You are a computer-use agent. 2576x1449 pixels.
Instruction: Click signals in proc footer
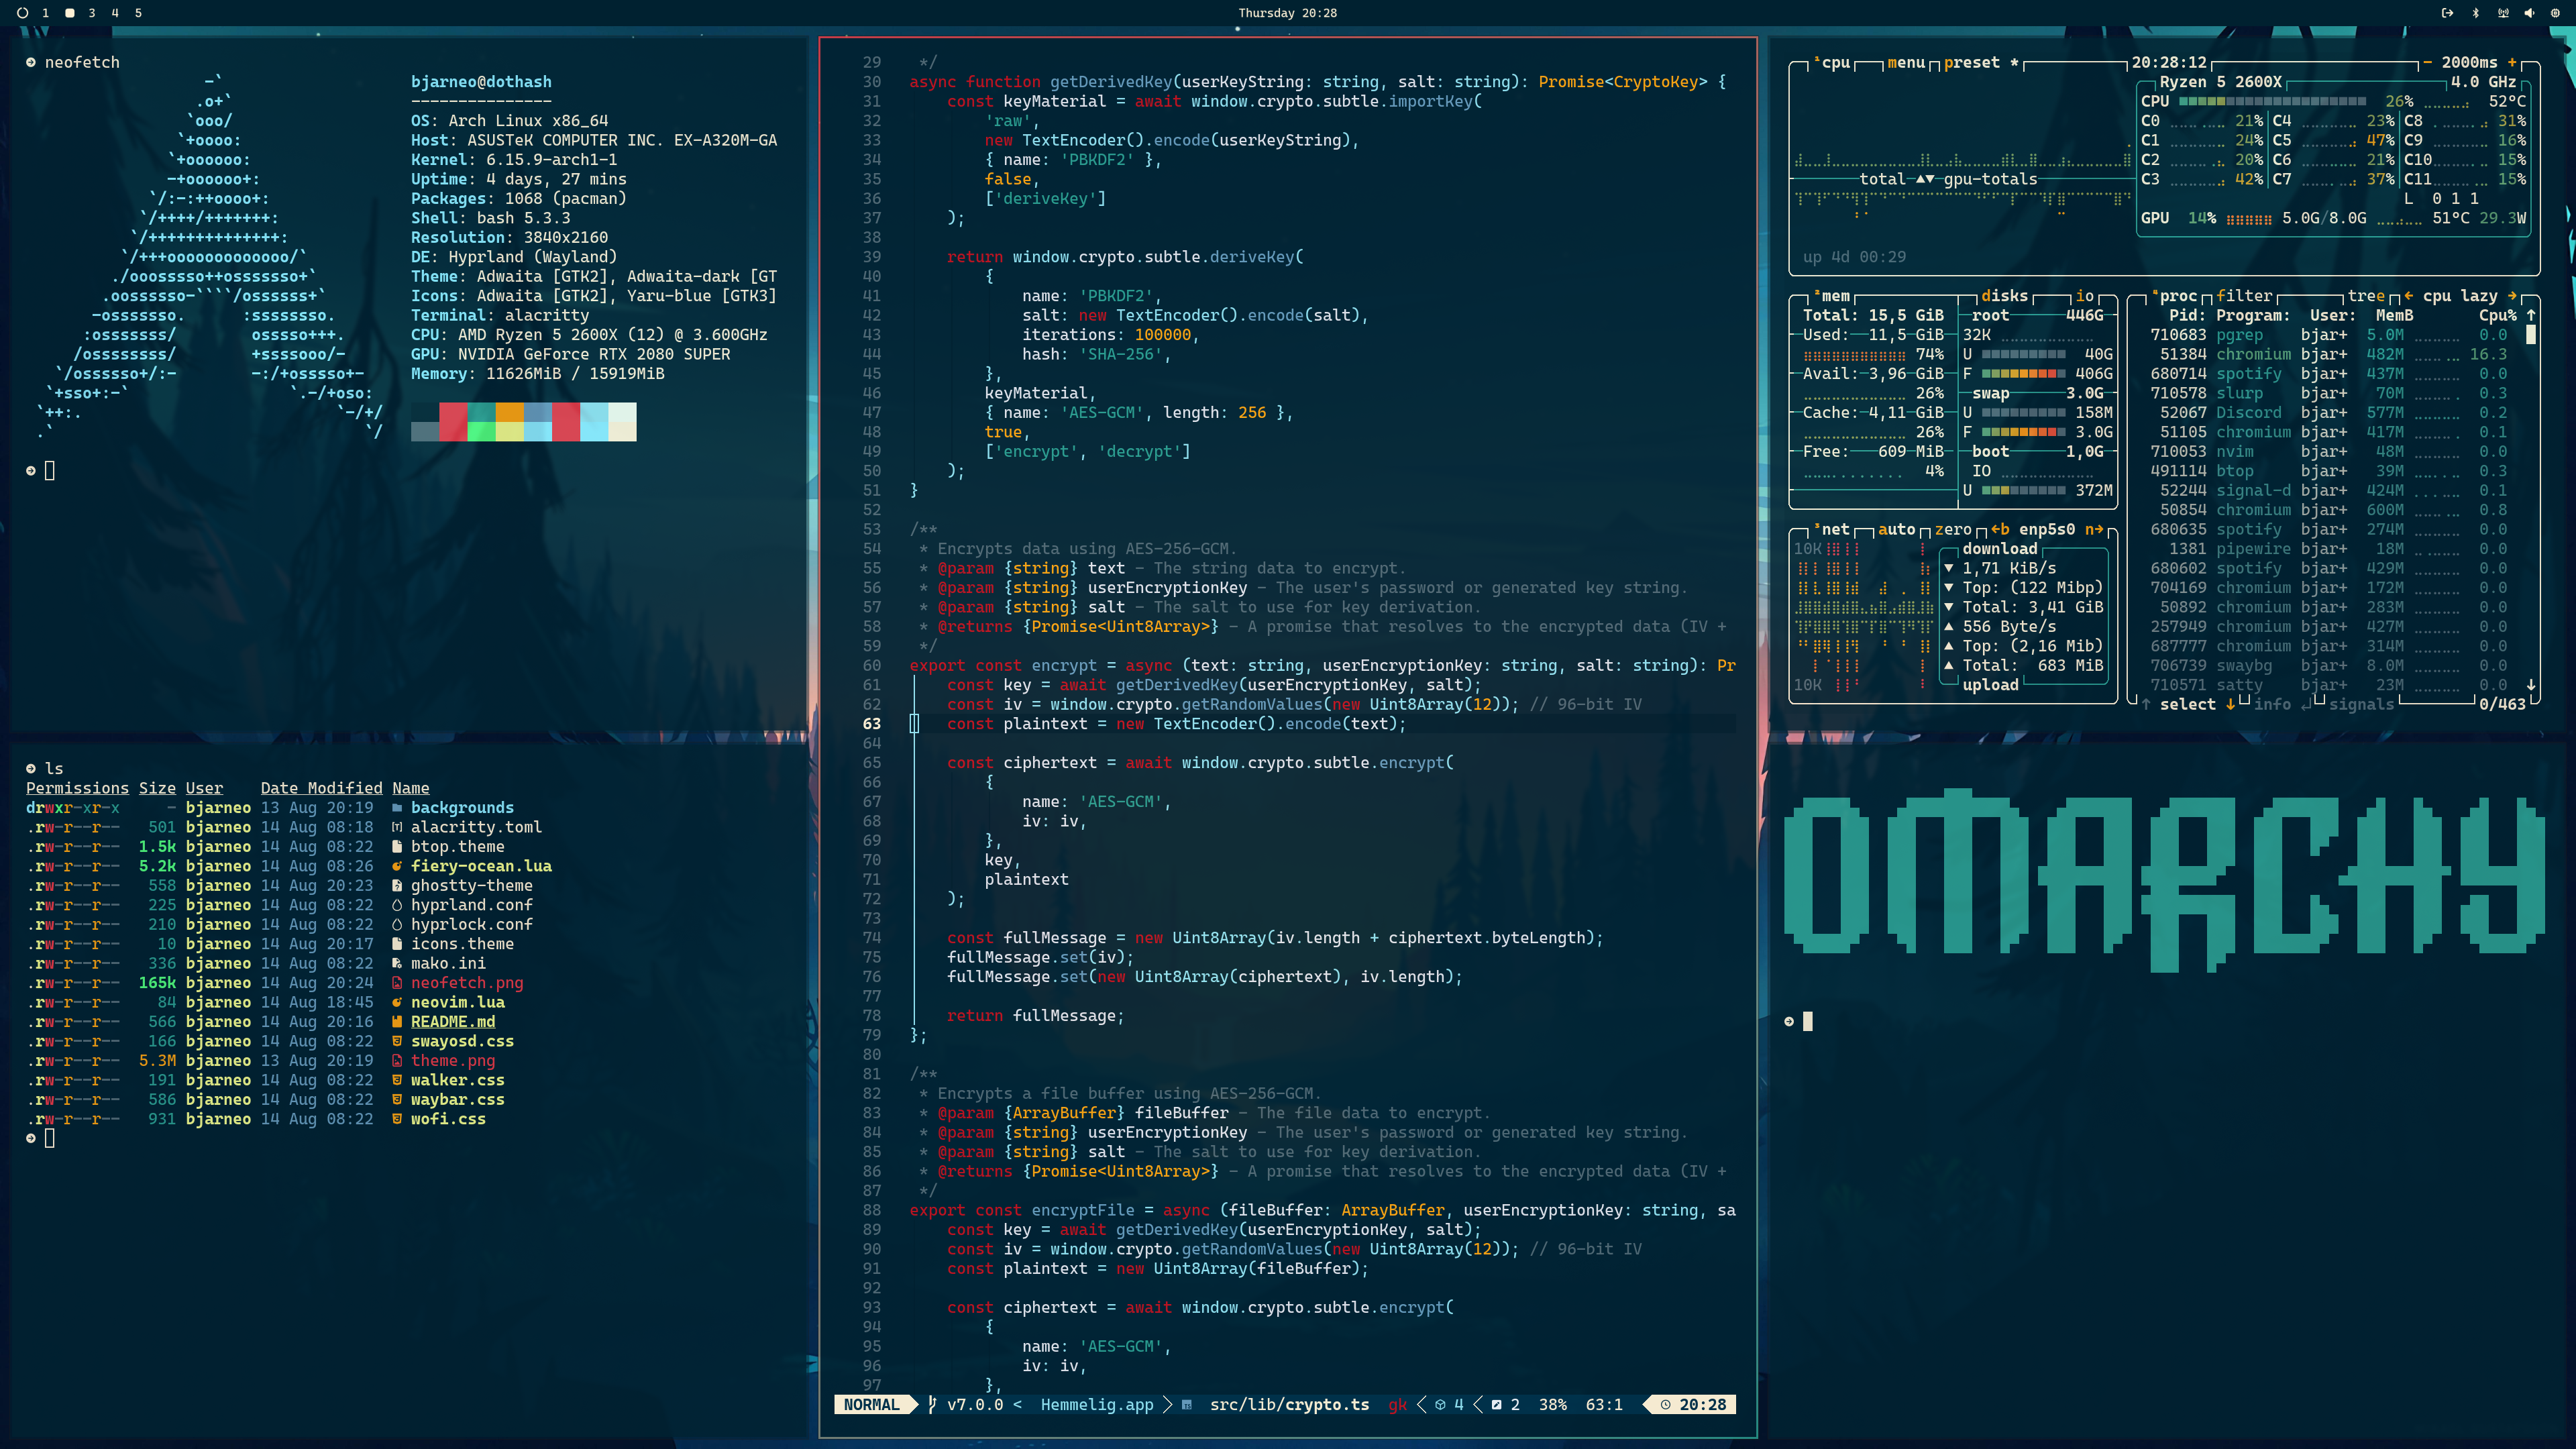point(2361,704)
